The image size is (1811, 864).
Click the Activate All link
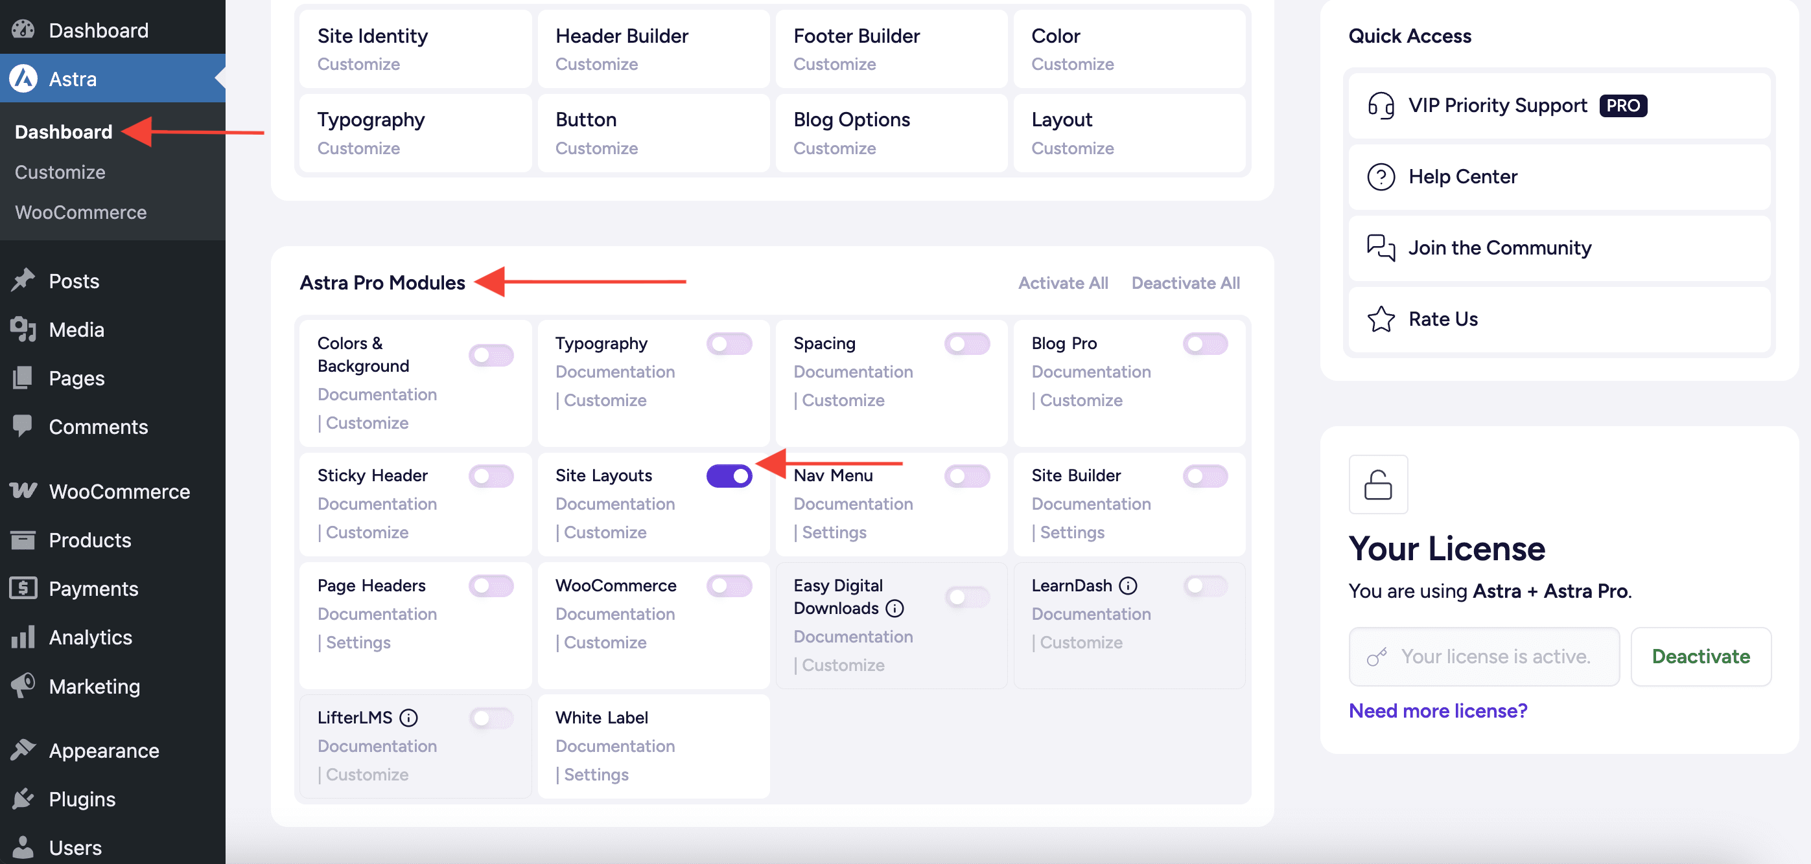(1062, 282)
